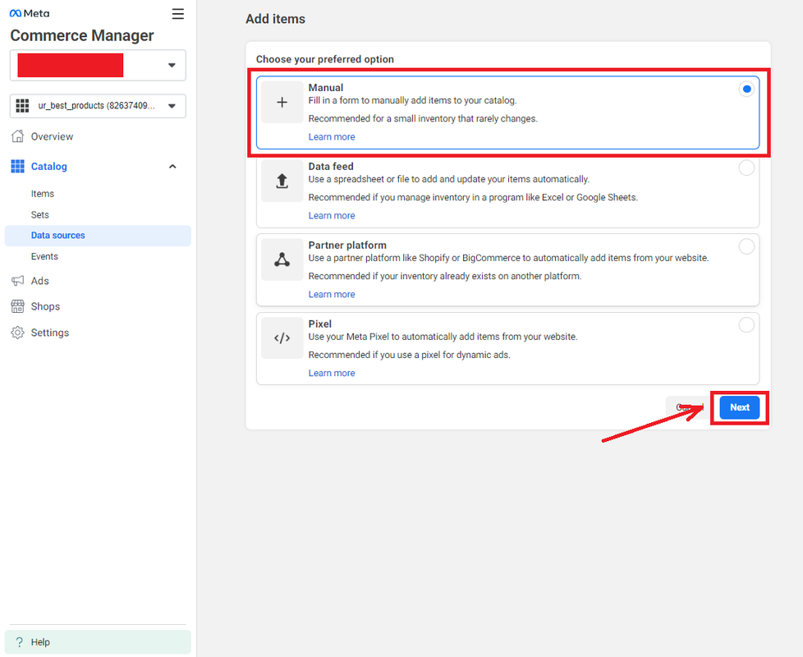This screenshot has width=803, height=657.
Task: Click text 'Recommended if your inventory already exists on another platform.'
Action: (x=445, y=276)
